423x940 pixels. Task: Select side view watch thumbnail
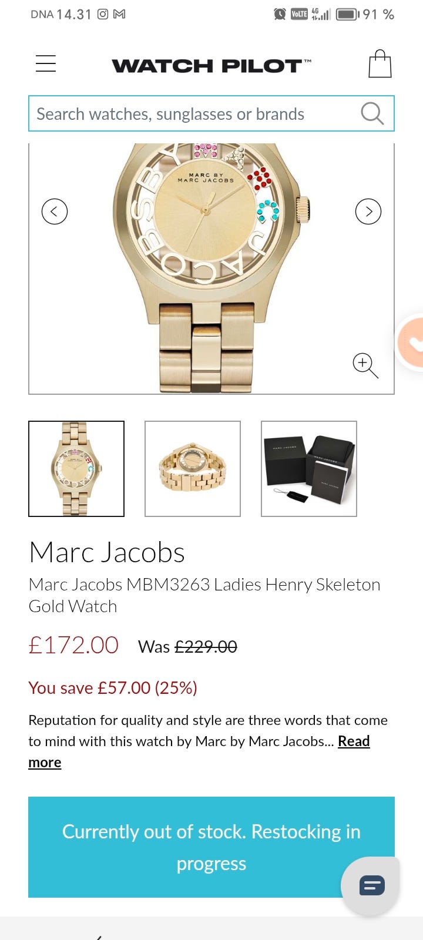coord(193,469)
